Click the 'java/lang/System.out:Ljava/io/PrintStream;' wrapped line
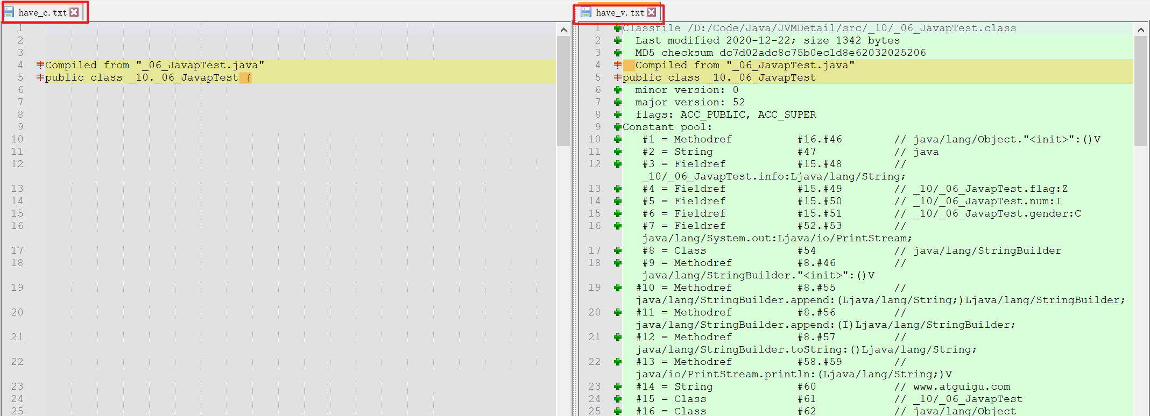1150x416 pixels. coord(777,238)
